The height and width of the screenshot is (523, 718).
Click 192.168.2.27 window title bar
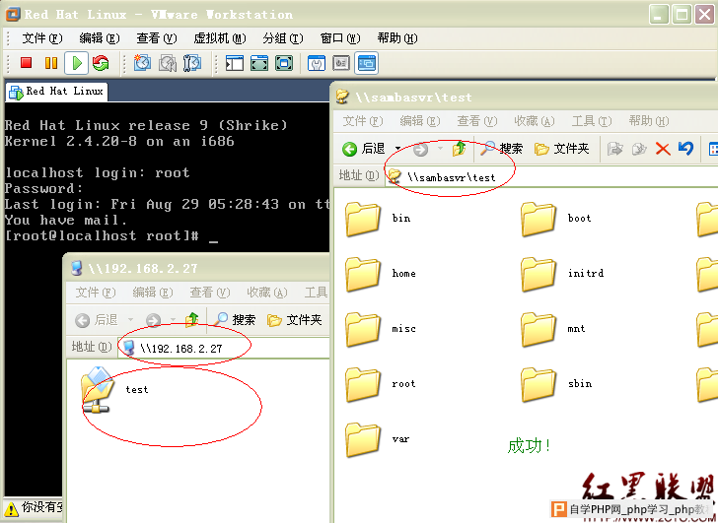pos(198,268)
